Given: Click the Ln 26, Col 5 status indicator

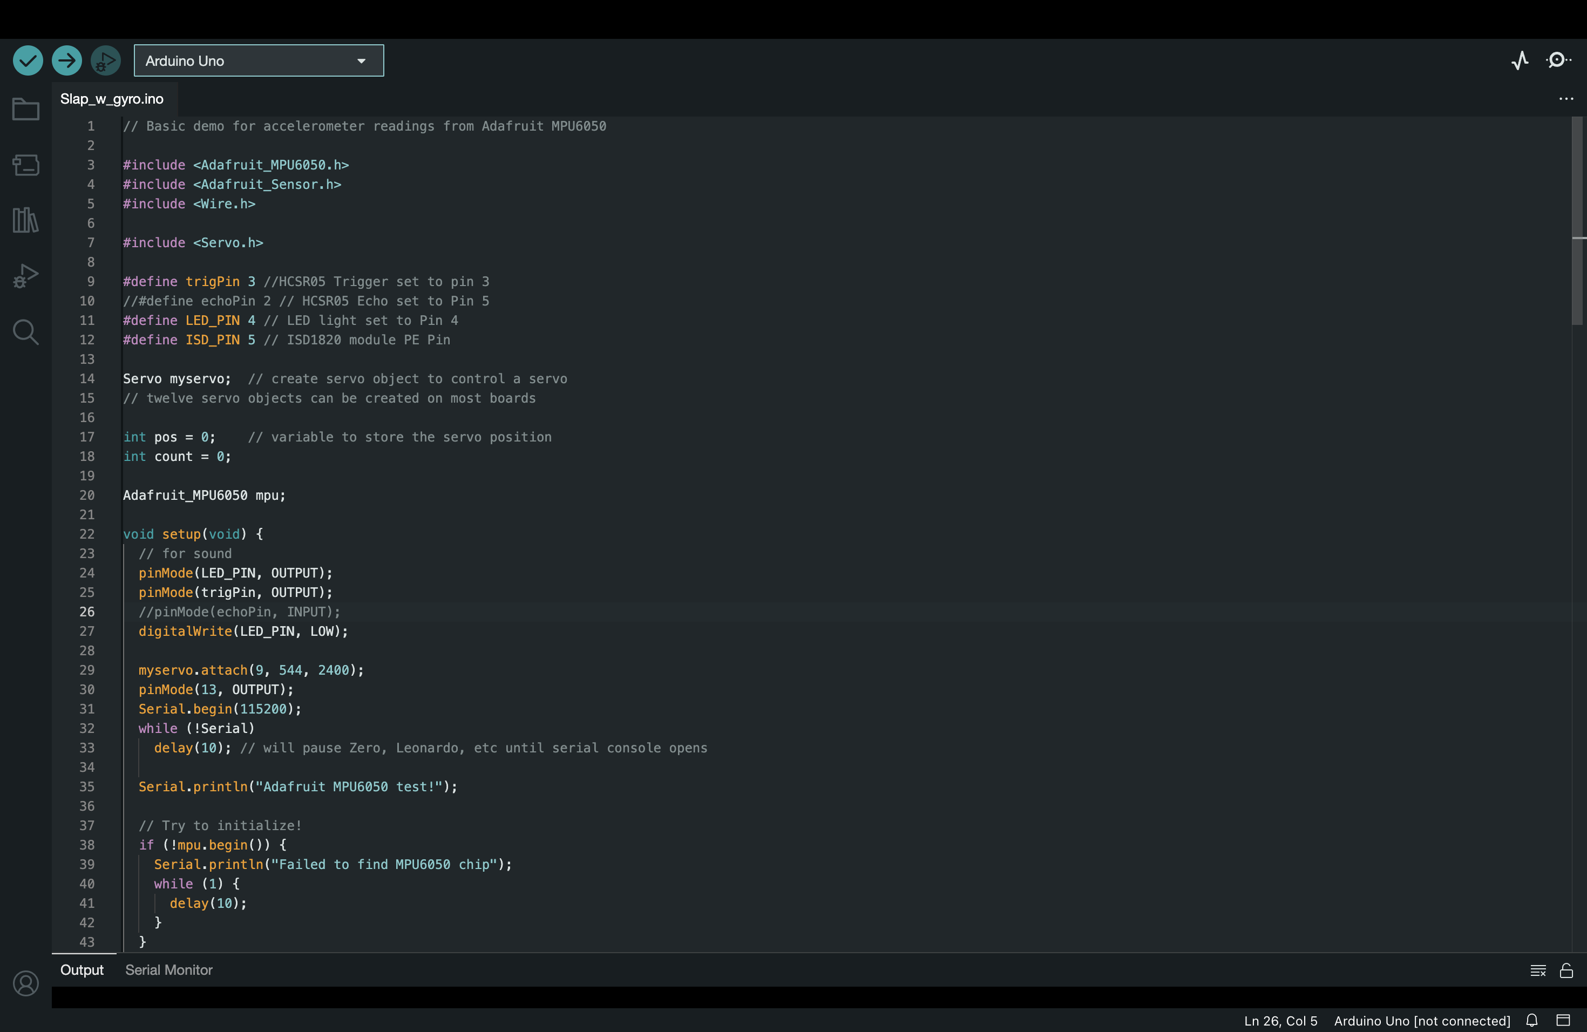Looking at the screenshot, I should 1280,1021.
